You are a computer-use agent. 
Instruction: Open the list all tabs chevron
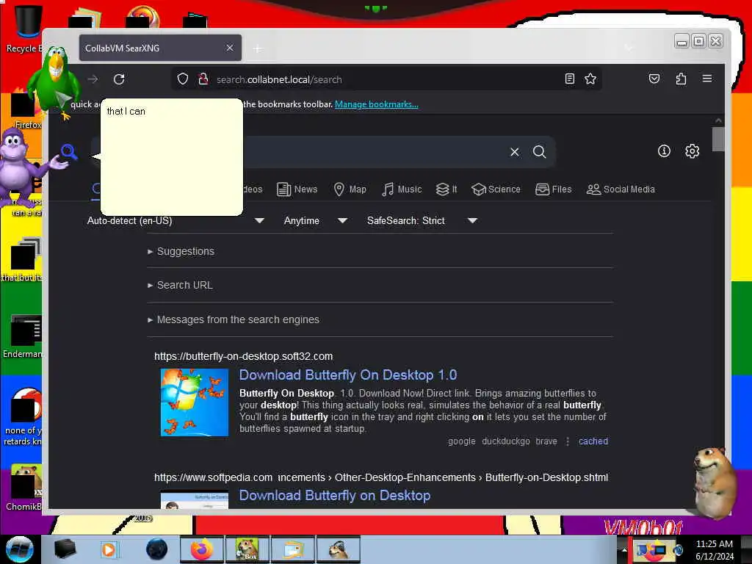(x=629, y=48)
